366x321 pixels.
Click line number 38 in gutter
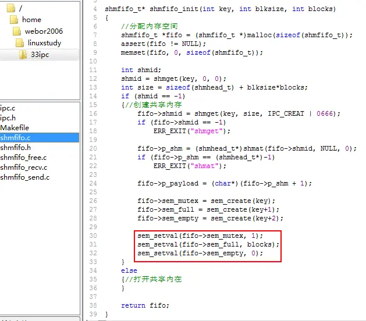(93, 305)
